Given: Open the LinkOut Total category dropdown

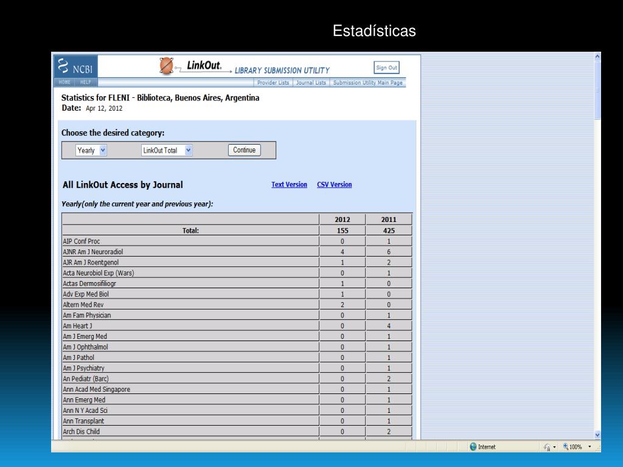Looking at the screenshot, I should click(167, 150).
